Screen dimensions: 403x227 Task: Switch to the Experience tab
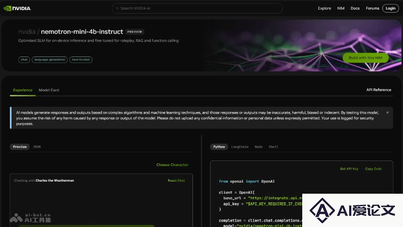click(23, 90)
